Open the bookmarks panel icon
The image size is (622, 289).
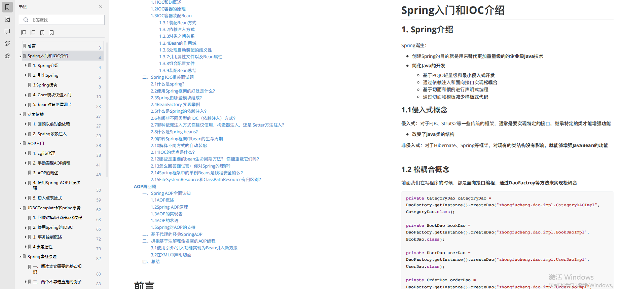pos(7,7)
